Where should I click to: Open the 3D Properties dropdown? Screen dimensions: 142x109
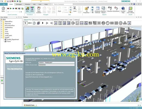87,10
